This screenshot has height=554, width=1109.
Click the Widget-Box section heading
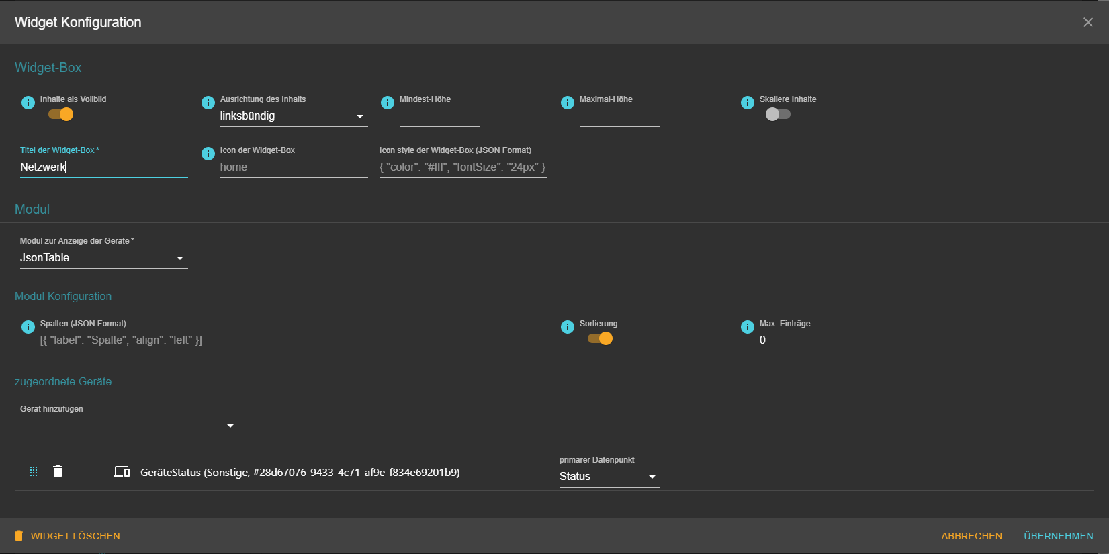tap(48, 68)
